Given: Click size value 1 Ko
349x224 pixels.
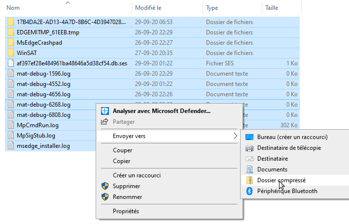Looking at the screenshot, I should 292,63.
